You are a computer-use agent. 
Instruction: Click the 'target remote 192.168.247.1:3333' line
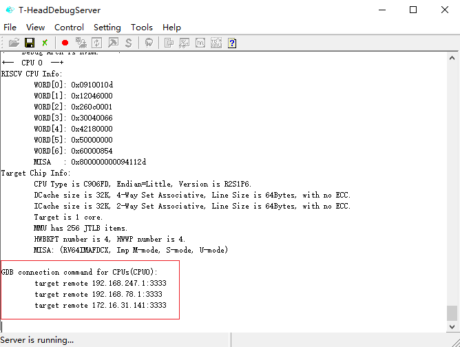click(100, 283)
